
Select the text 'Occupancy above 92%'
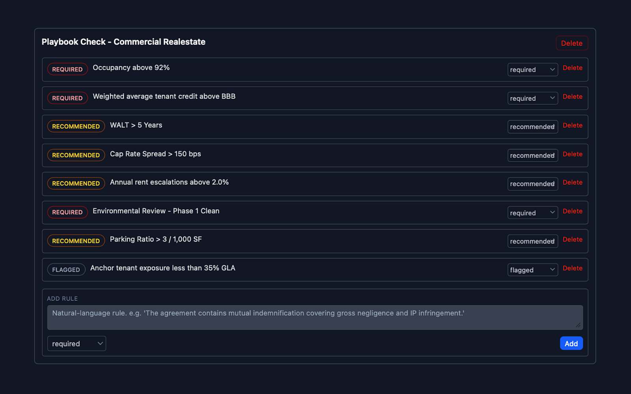click(x=131, y=68)
